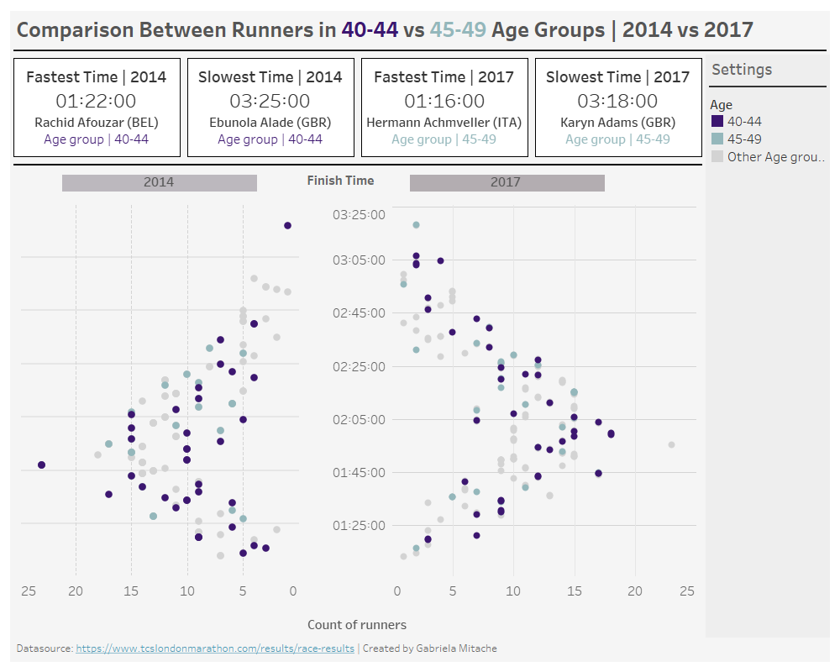Click the name Ebunola Alade (GBR)
This screenshot has height=672, width=840.
(270, 123)
